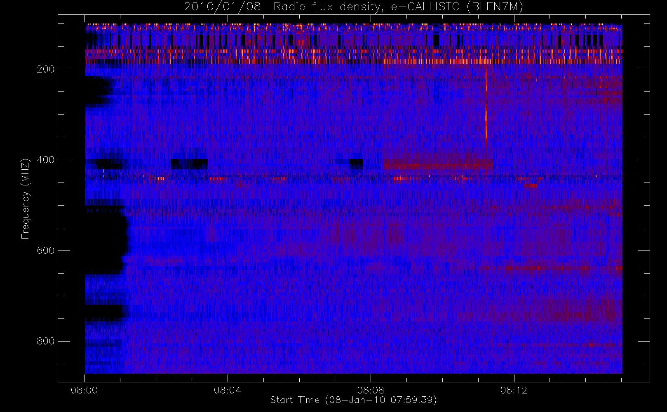
Task: Click the red emission band near 400 MHz
Action: pyautogui.click(x=438, y=164)
